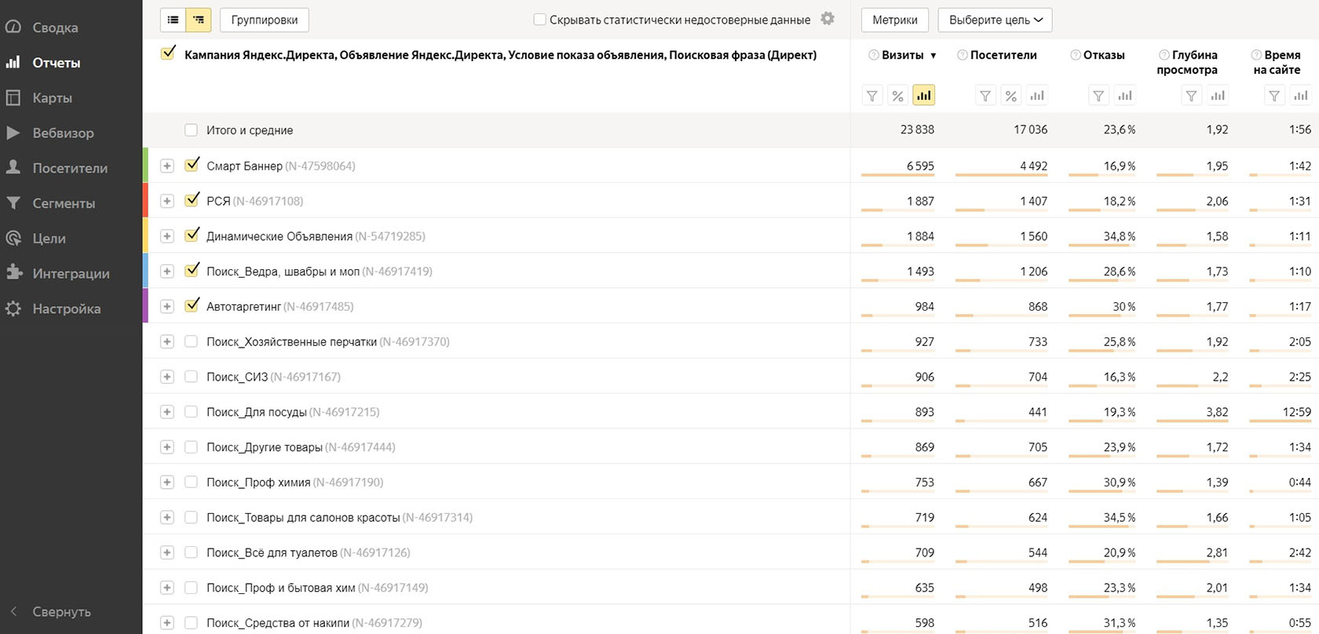Toggle percent icon under Визиты column
The height and width of the screenshot is (634, 1319).
click(x=897, y=96)
